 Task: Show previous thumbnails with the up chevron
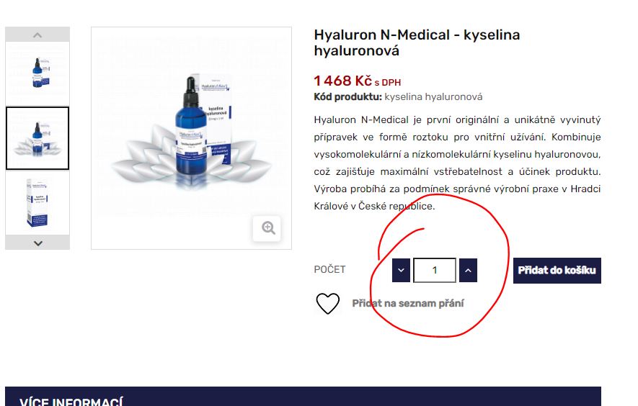tap(37, 35)
